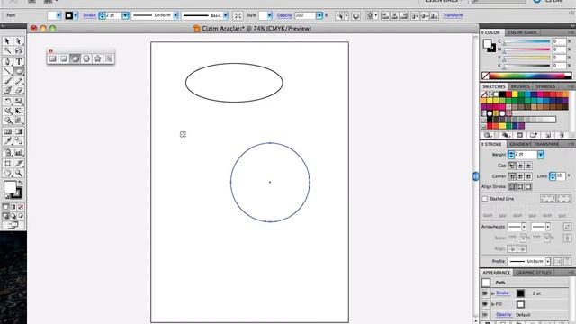576x324 pixels.
Task: Toggle Stroke visibility eye in Appearance panel
Action: point(485,293)
